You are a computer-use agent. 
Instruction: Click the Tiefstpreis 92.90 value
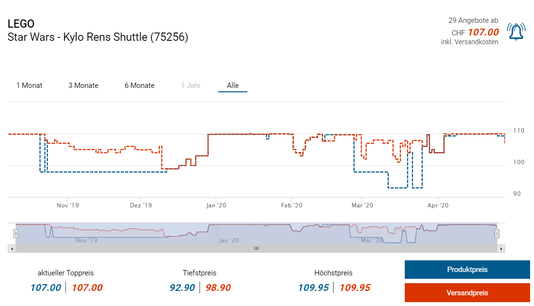click(x=182, y=288)
